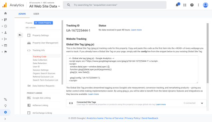Click Learn more after Global Site Tag description
The height and width of the screenshot is (122, 212).
pyautogui.click(x=93, y=94)
